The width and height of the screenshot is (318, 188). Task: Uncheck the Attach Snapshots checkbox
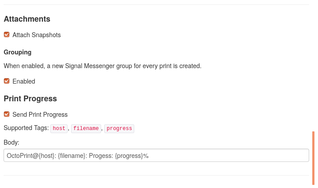pos(7,35)
